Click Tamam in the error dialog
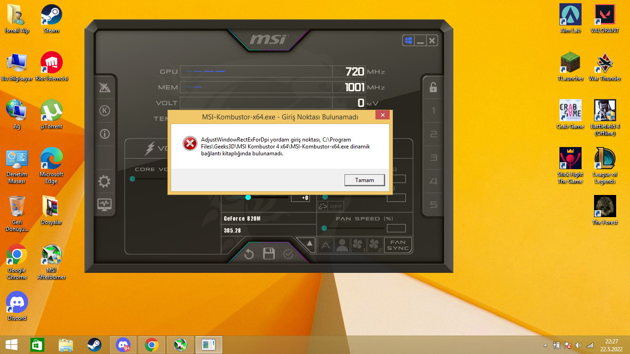 point(364,180)
